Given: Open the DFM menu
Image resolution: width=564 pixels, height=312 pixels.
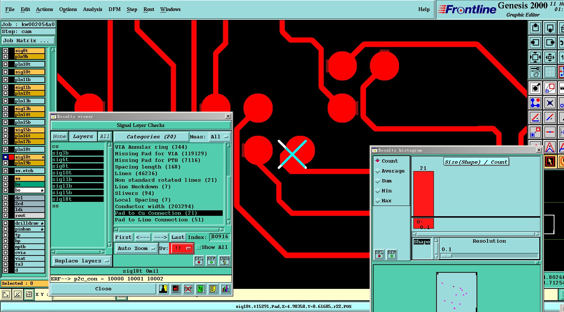Looking at the screenshot, I should pyautogui.click(x=114, y=9).
